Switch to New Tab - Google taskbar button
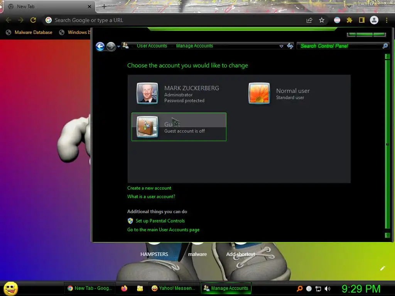The height and width of the screenshot is (296, 395). pyautogui.click(x=90, y=288)
